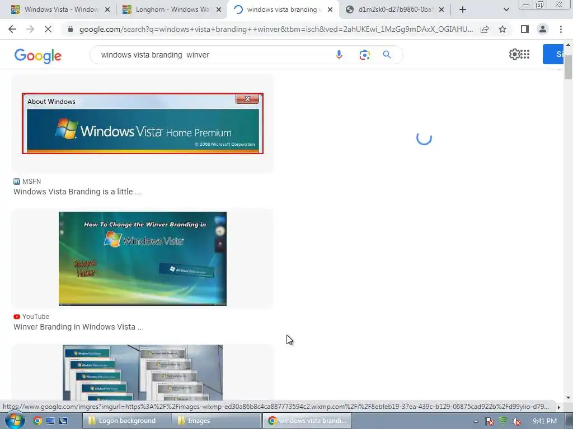Click the address bar URL
This screenshot has width=573, height=429.
click(276, 29)
